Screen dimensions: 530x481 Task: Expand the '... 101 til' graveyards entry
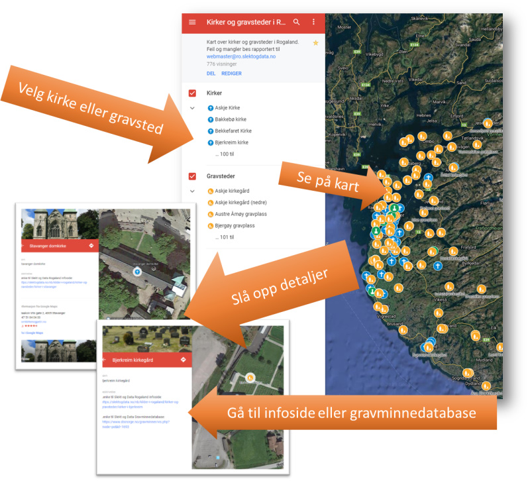[225, 237]
